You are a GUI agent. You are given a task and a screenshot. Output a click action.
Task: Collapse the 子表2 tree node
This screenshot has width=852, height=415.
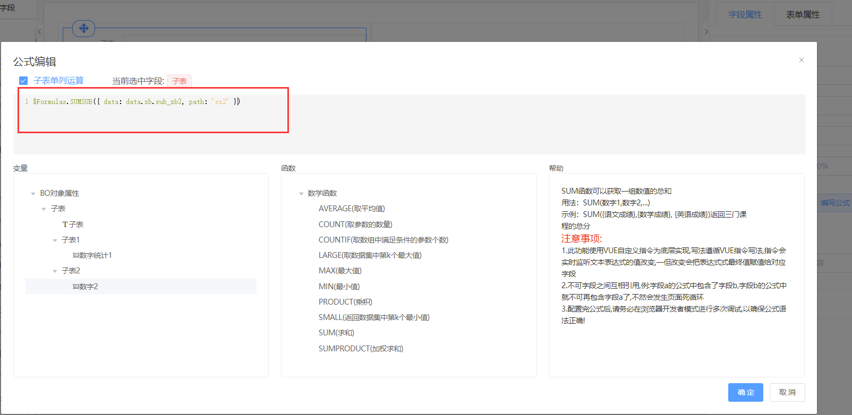coord(55,271)
